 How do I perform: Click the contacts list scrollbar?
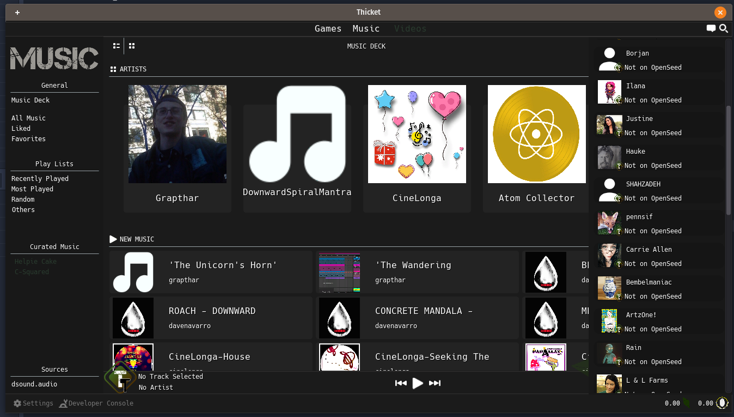(x=729, y=160)
